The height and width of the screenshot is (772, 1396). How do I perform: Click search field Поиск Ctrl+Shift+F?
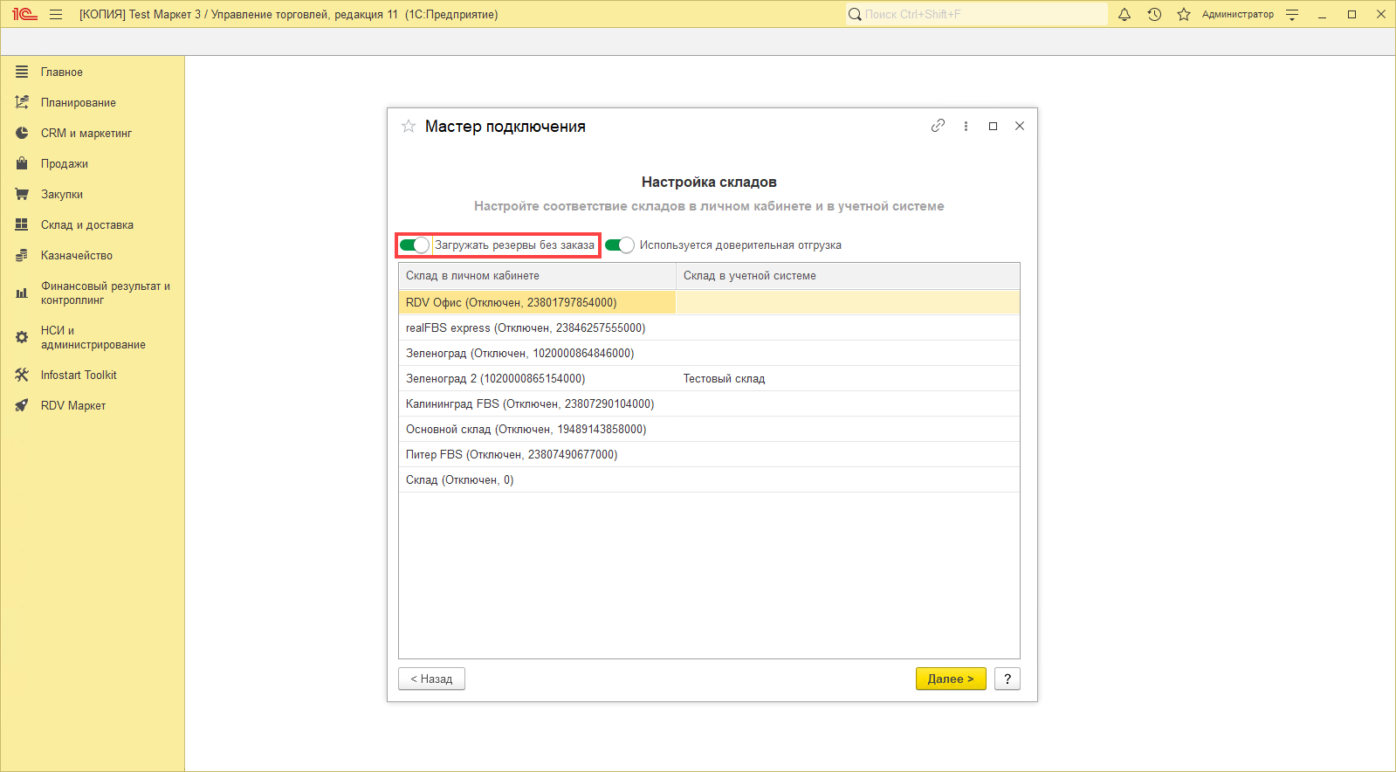(x=978, y=14)
